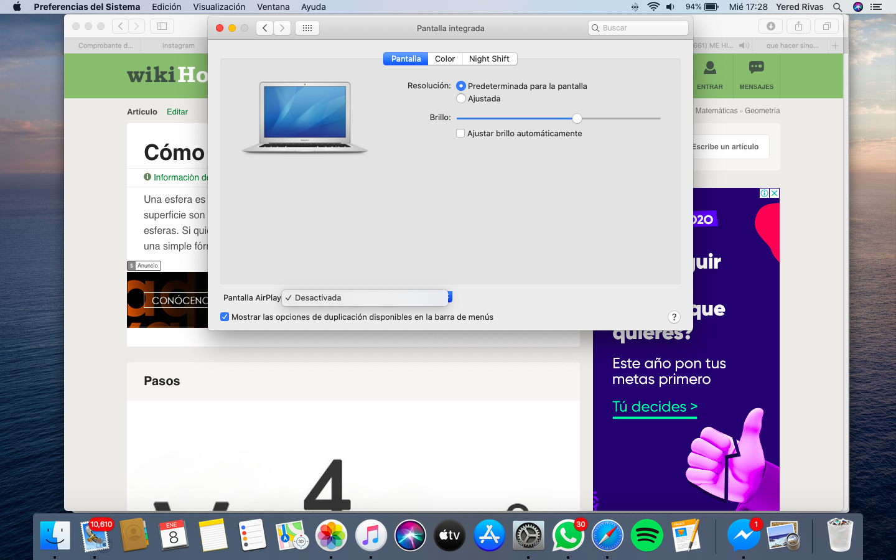896x560 pixels.
Task: Open Reminders in the Dock
Action: (x=253, y=535)
